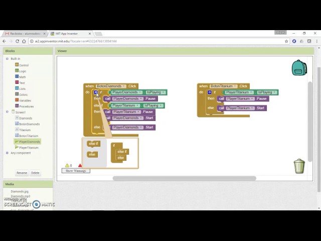Screen dimensions: 321x241
Task: Click the mutator gear on BotonDiamonds if block
Action: pyautogui.click(x=96, y=92)
